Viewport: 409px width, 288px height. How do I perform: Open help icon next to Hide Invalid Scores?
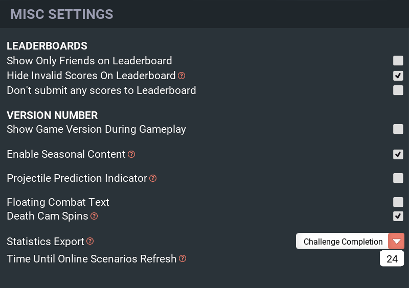point(181,76)
